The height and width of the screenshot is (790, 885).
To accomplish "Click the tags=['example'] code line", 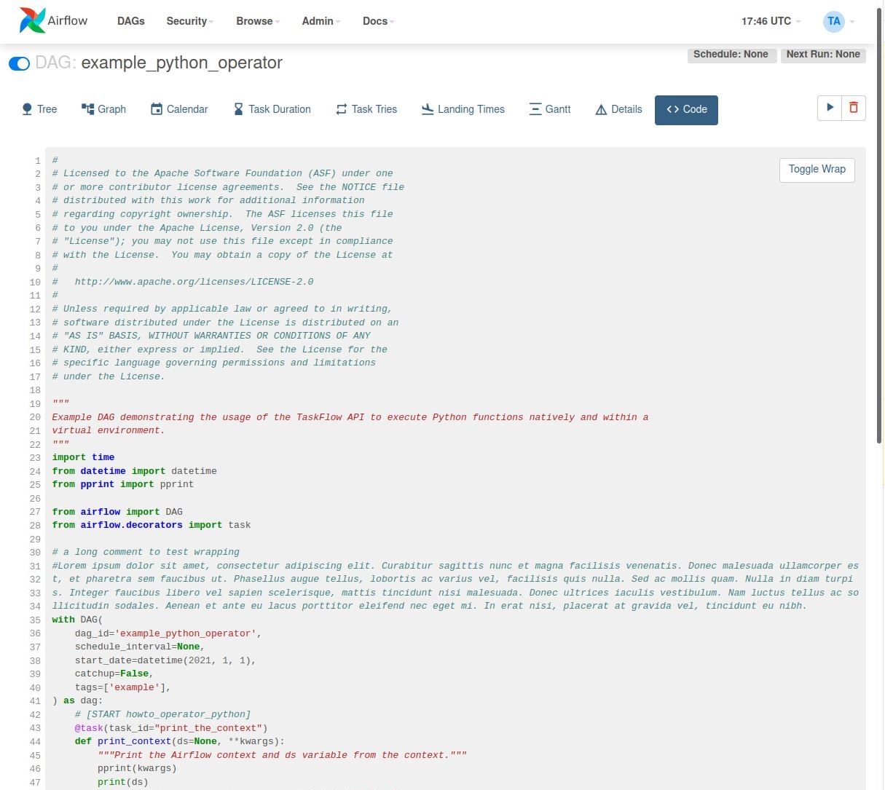I will [x=123, y=687].
